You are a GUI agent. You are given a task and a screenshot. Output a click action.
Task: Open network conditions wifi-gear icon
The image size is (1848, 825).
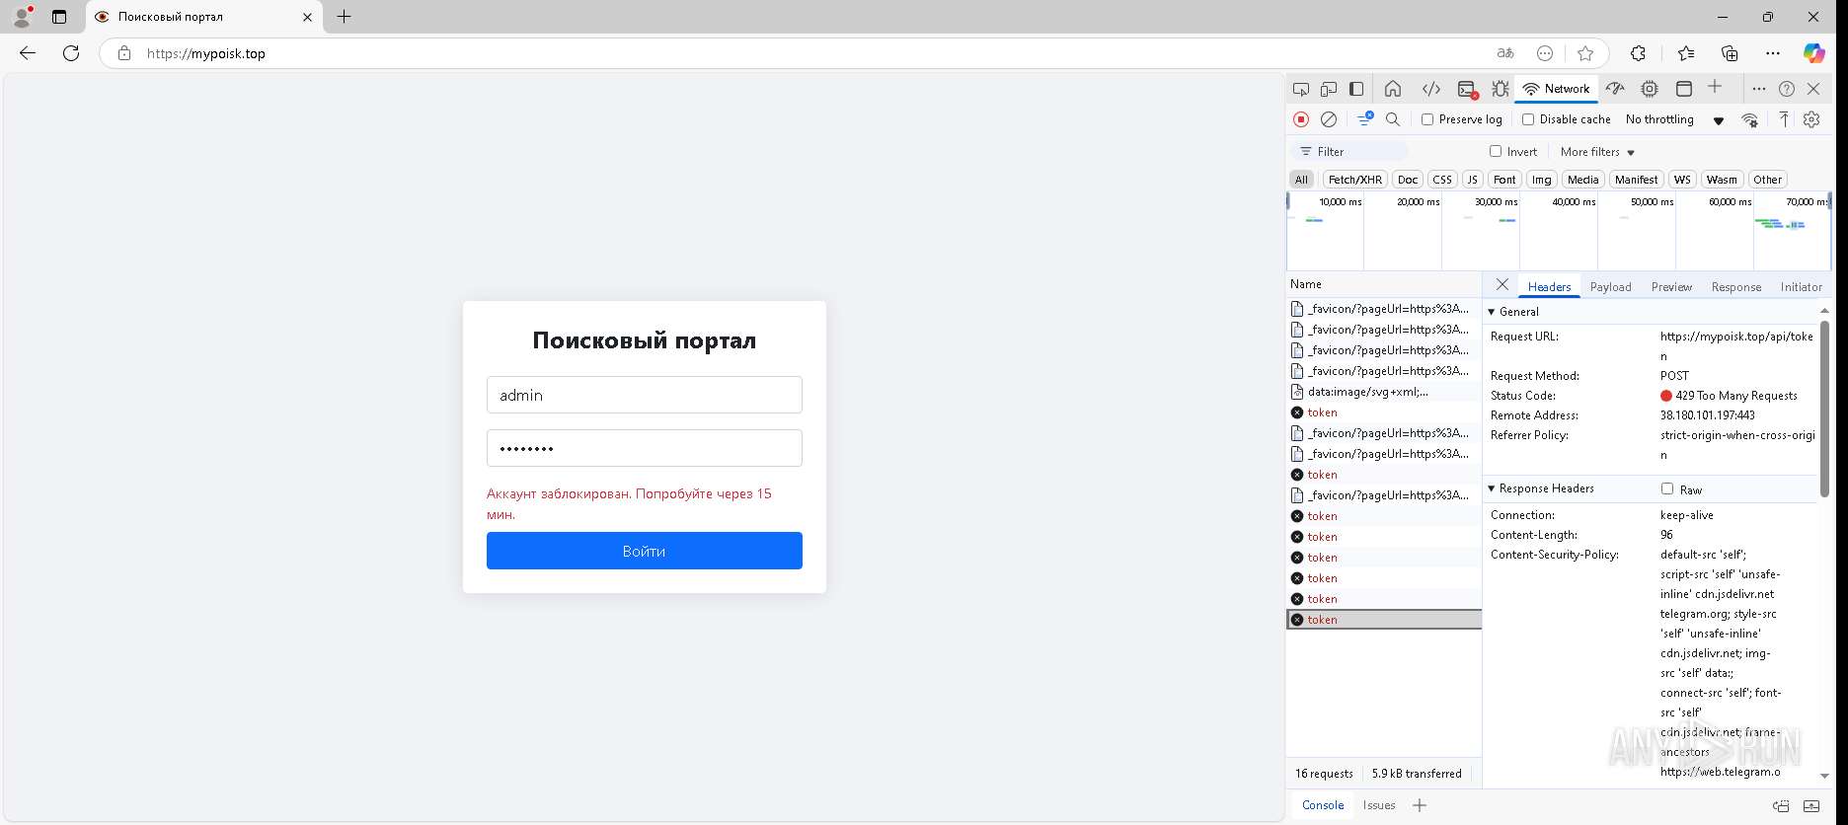tap(1749, 119)
